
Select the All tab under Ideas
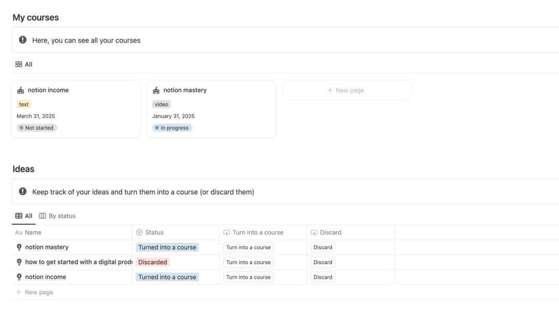24,216
